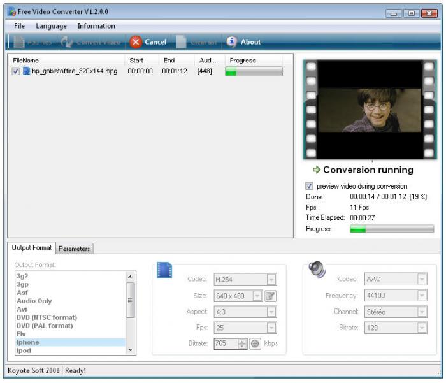Click the Convert video toolbar icon
This screenshot has width=446, height=383.
pos(67,42)
